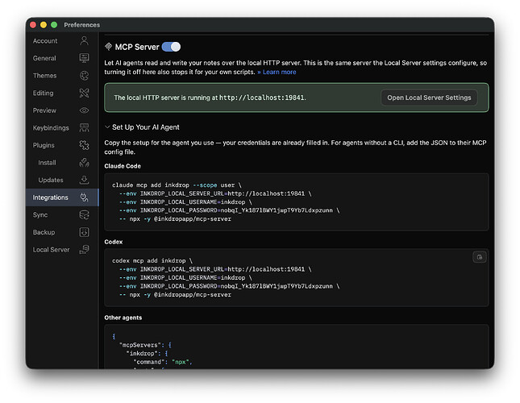
Task: Click the red close window button
Action: click(x=33, y=25)
